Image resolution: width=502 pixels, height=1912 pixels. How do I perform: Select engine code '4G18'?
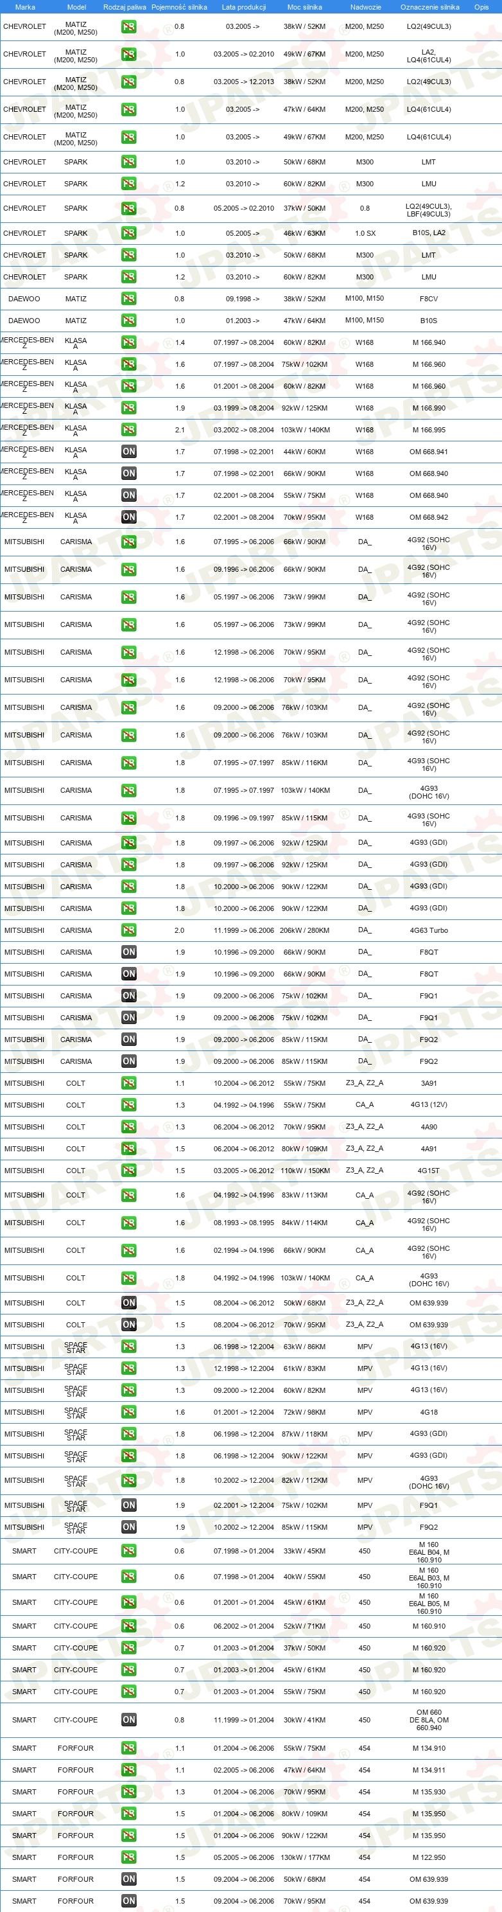429,1412
